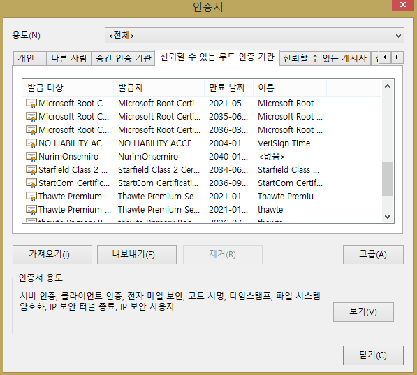Click the certificate list scrollbar thumb
The image size is (417, 375).
pyautogui.click(x=387, y=179)
